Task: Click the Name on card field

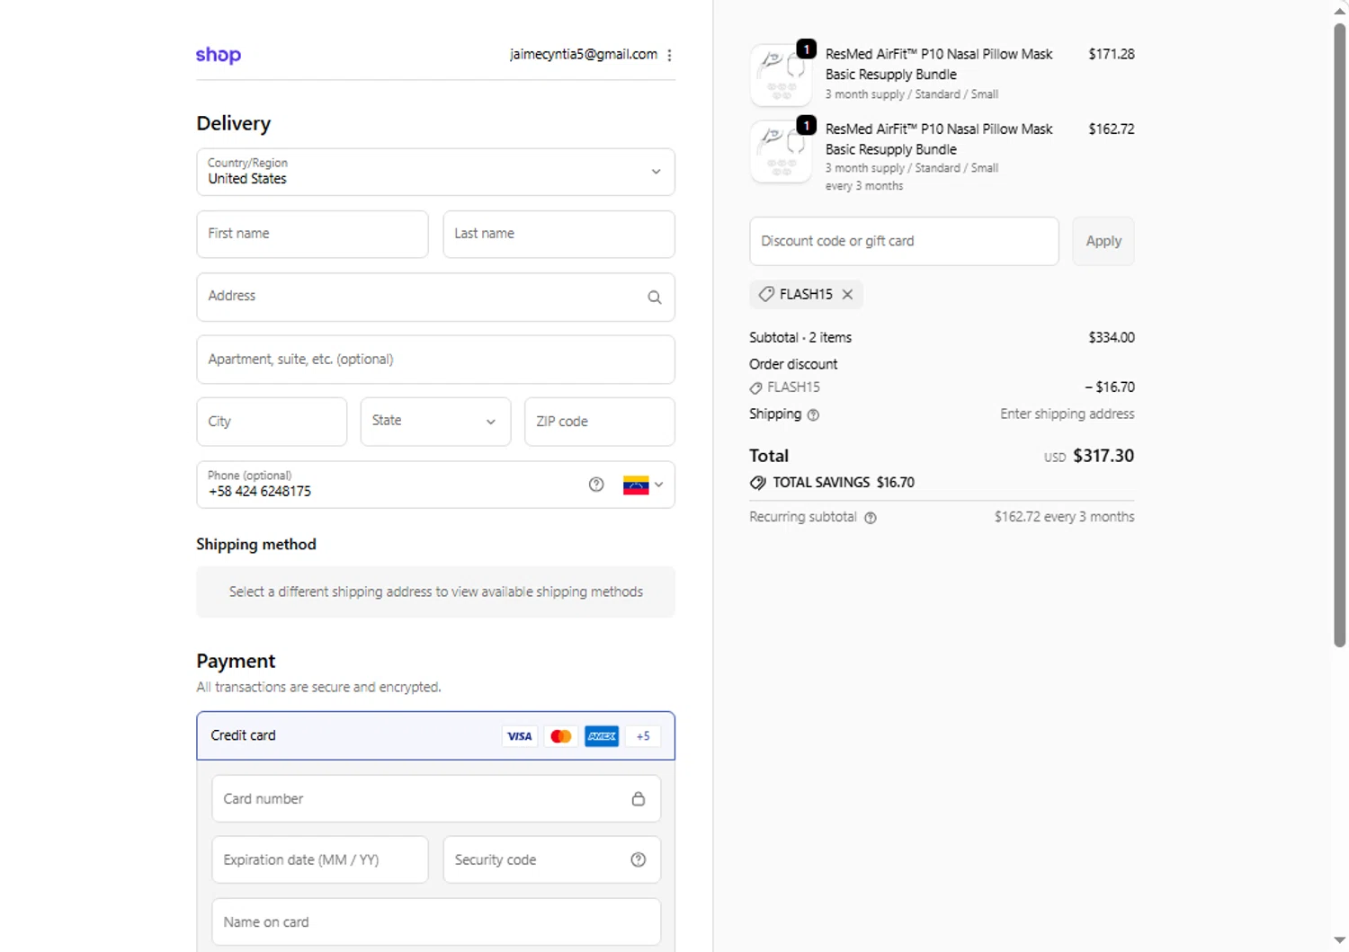Action: point(436,921)
